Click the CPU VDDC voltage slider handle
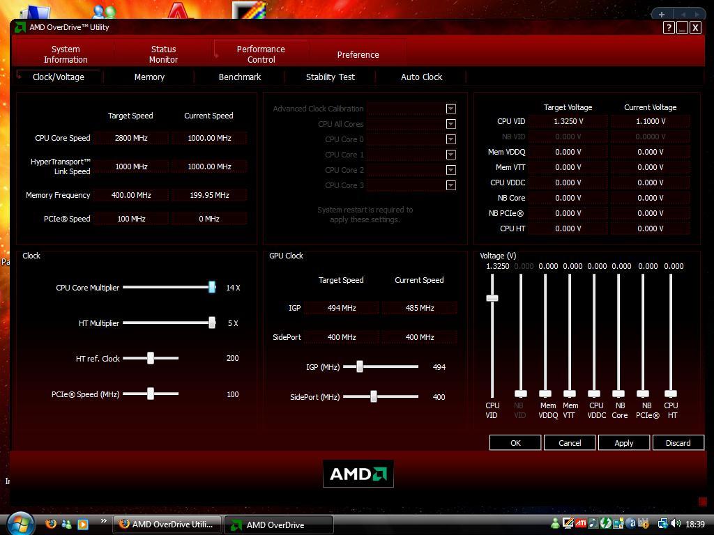The image size is (714, 535). point(594,394)
